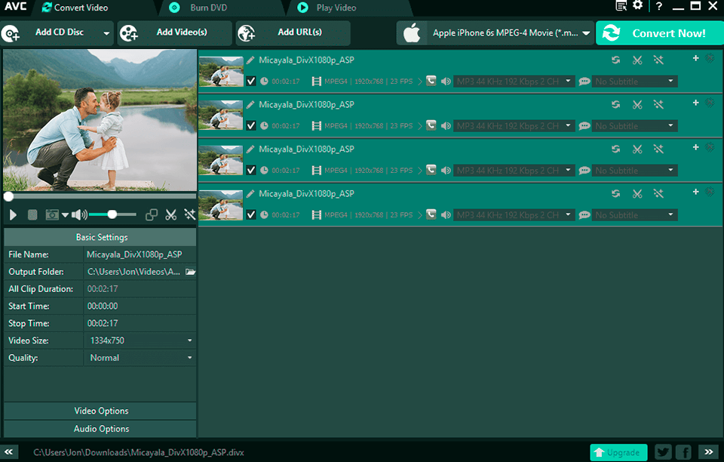Viewport: 724px width, 462px height.
Task: Take a snapshot with the camera icon
Action: coord(53,214)
